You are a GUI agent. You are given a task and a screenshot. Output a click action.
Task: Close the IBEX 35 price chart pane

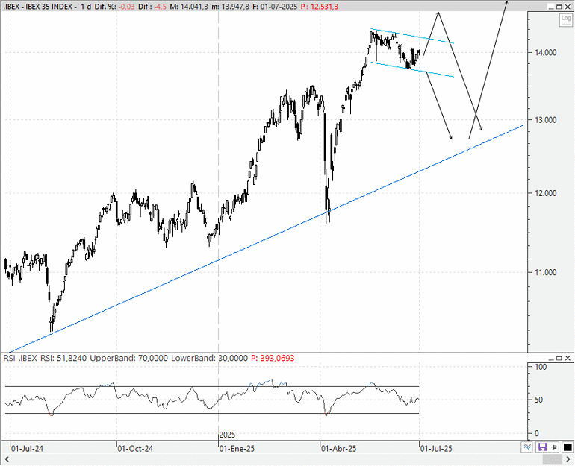click(568, 7)
